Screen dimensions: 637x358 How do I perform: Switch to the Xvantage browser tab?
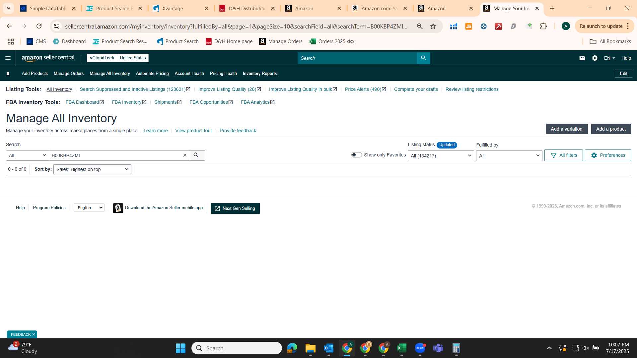180,8
